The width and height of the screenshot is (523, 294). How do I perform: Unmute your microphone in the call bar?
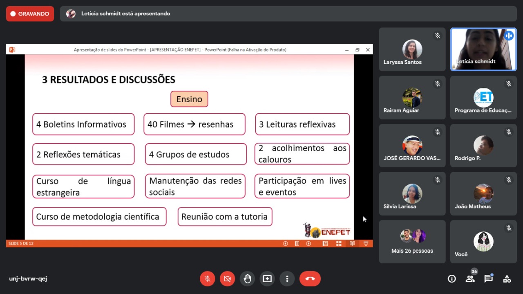[208, 279]
